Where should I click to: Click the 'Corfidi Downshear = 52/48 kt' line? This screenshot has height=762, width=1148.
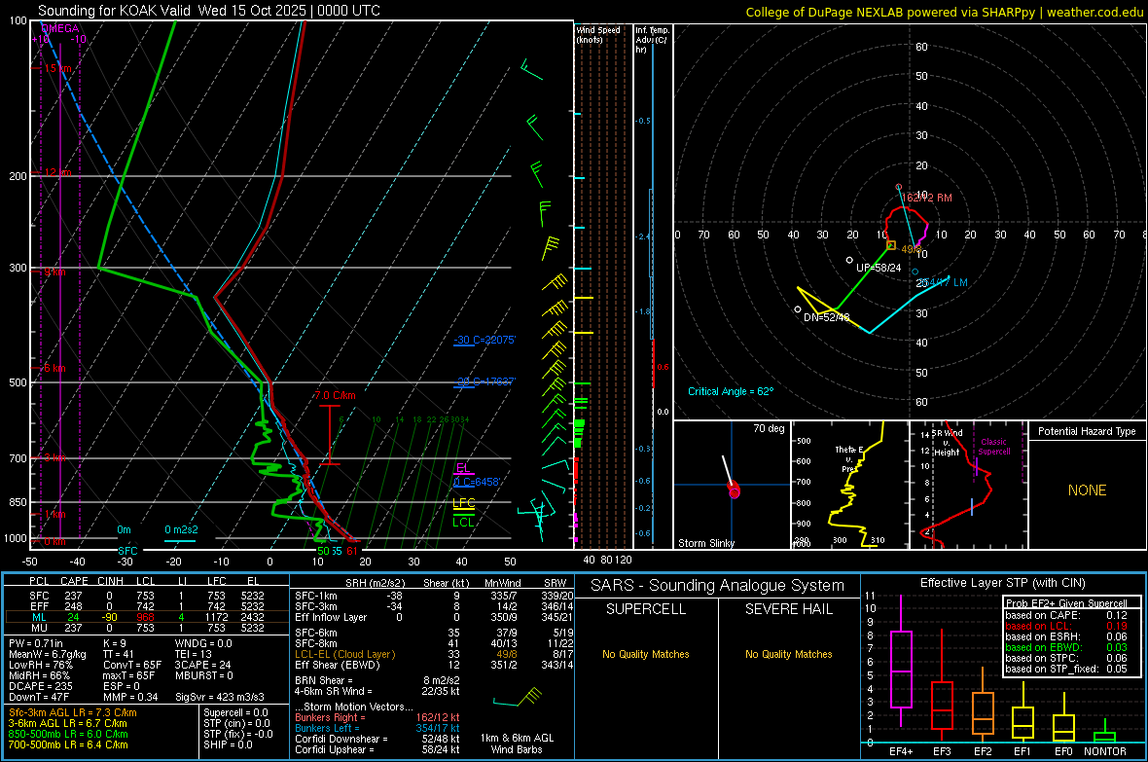(x=377, y=739)
